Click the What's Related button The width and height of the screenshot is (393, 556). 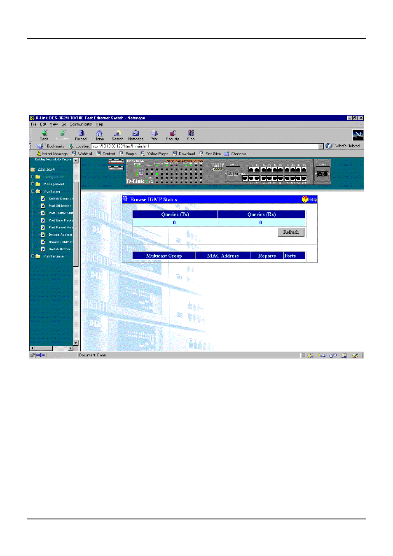pos(343,146)
